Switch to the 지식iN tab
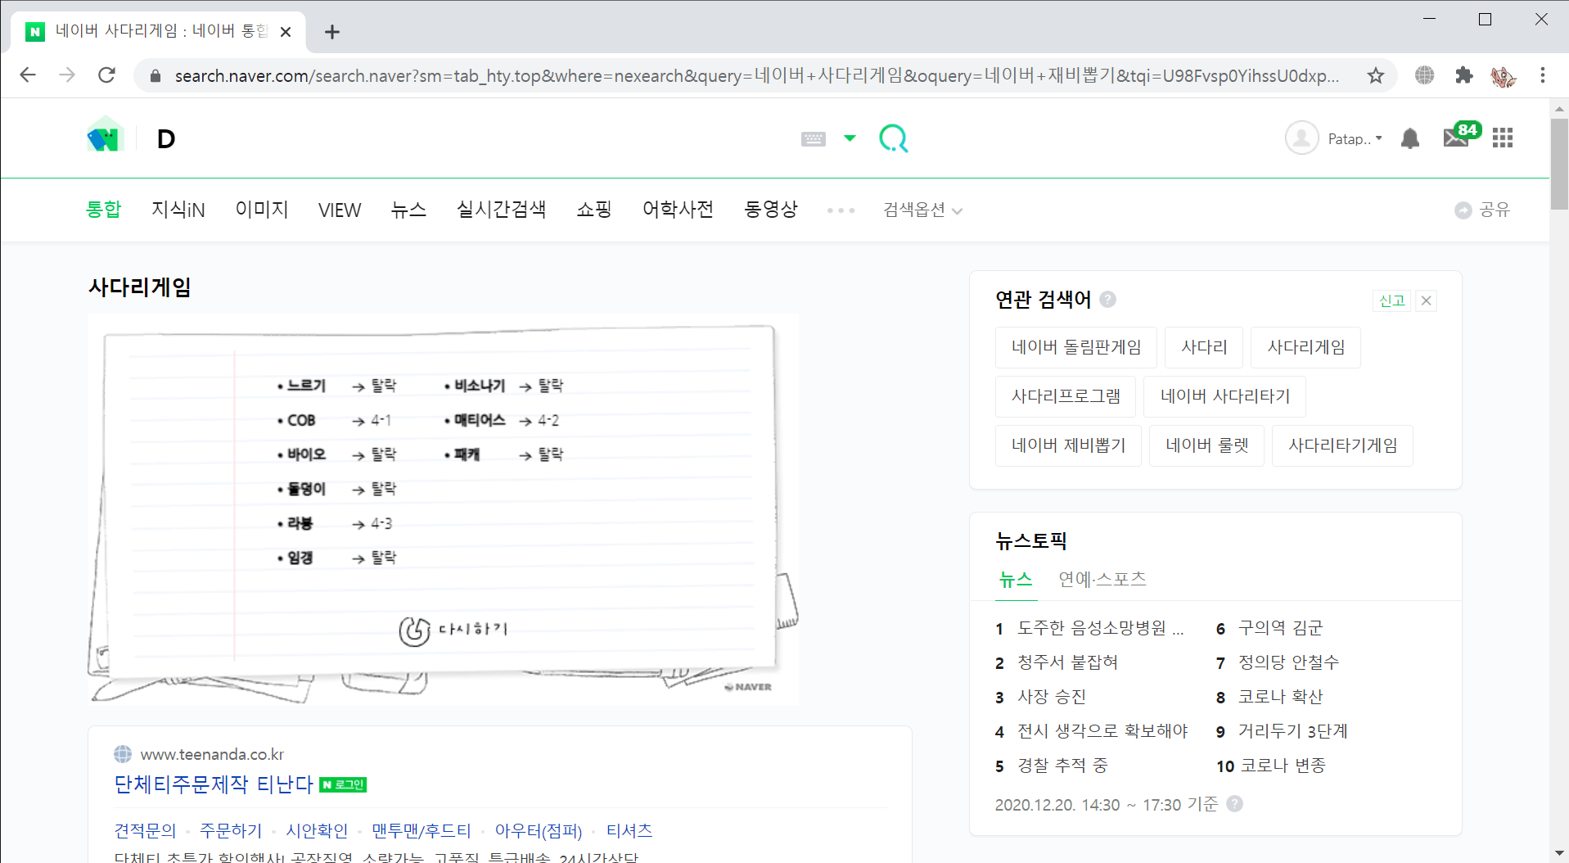The image size is (1569, 863). (178, 210)
